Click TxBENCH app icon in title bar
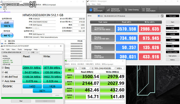180x104 pixels. tap(88, 1)
